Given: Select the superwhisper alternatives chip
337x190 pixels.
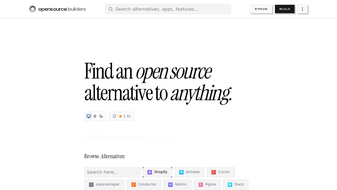Looking at the screenshot, I should tap(104, 185).
